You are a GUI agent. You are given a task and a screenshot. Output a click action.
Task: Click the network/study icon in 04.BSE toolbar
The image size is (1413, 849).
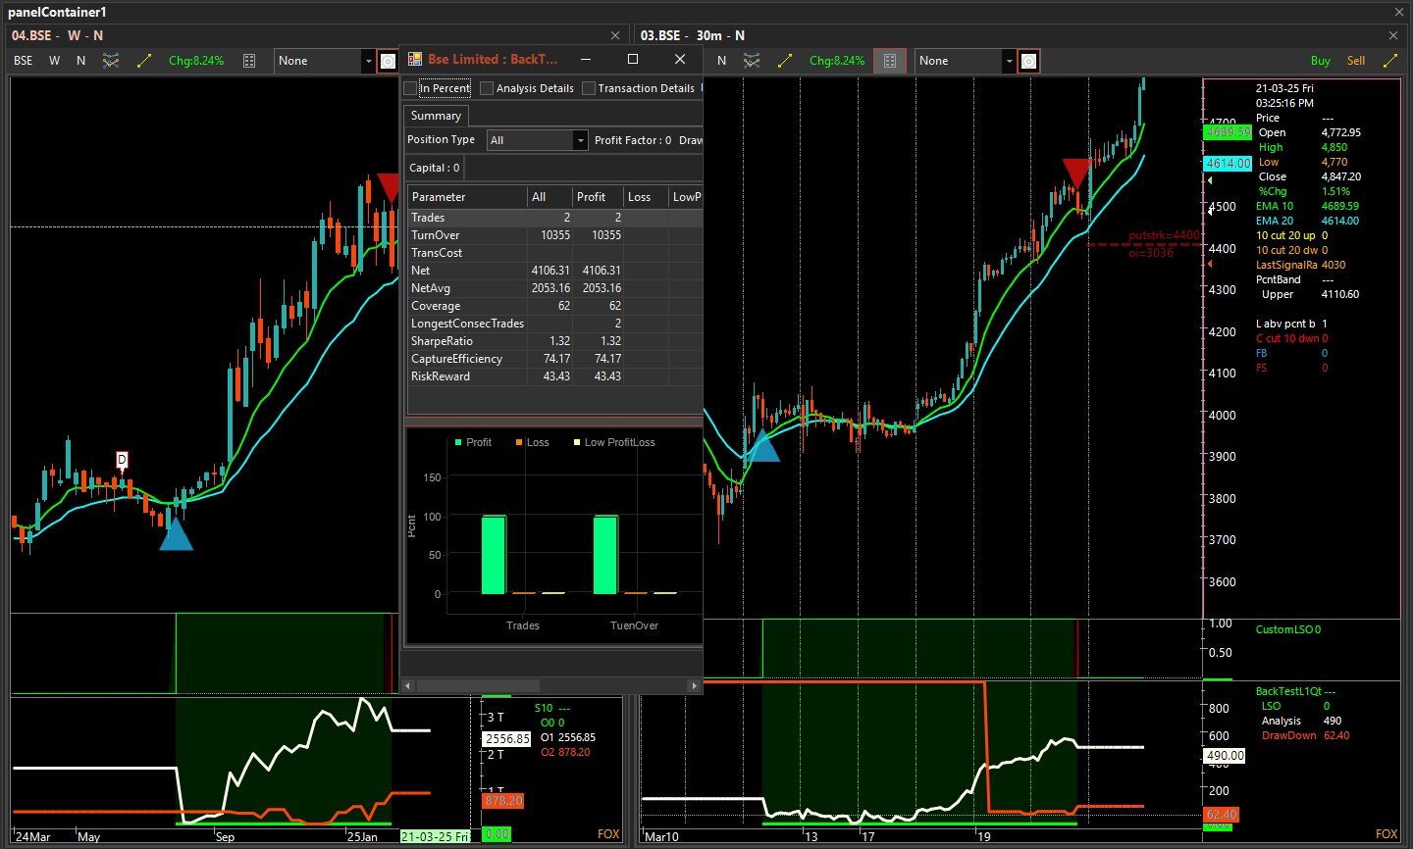coord(111,61)
